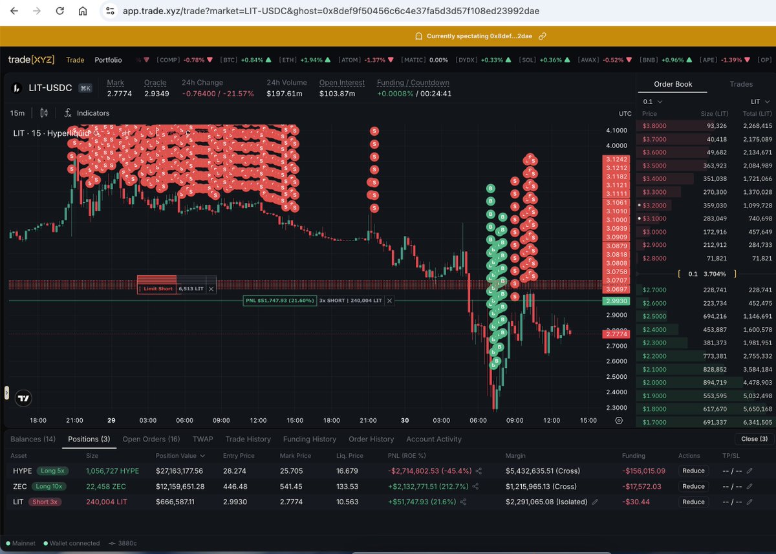Switch to Order Book tab
The width and height of the screenshot is (776, 554).
point(673,84)
